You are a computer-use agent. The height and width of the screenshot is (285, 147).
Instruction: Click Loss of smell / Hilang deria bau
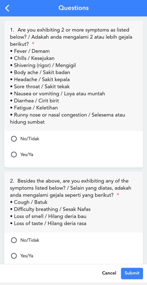point(48,216)
